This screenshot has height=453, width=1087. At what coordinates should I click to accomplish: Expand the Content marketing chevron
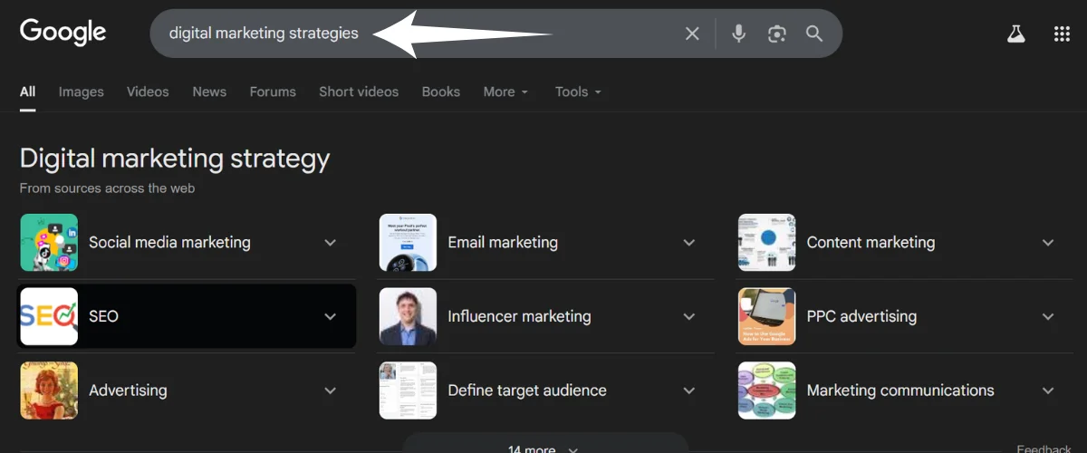[x=1048, y=243]
